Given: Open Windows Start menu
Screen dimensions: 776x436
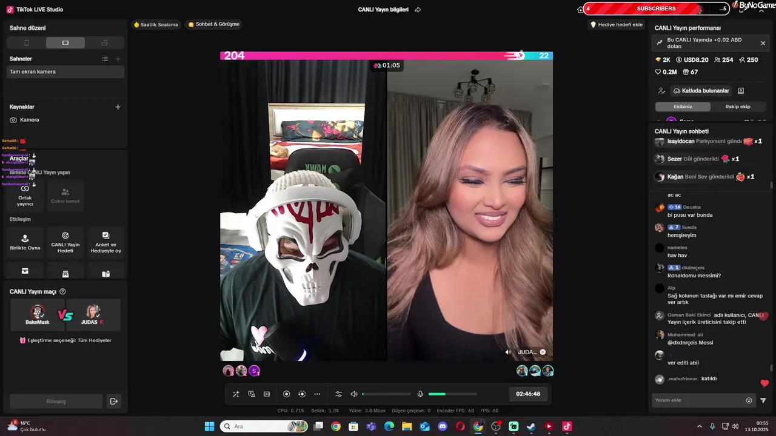Looking at the screenshot, I should click(x=210, y=426).
